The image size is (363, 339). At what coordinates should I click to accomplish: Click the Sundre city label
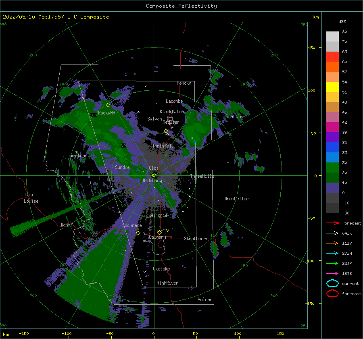pos(122,167)
